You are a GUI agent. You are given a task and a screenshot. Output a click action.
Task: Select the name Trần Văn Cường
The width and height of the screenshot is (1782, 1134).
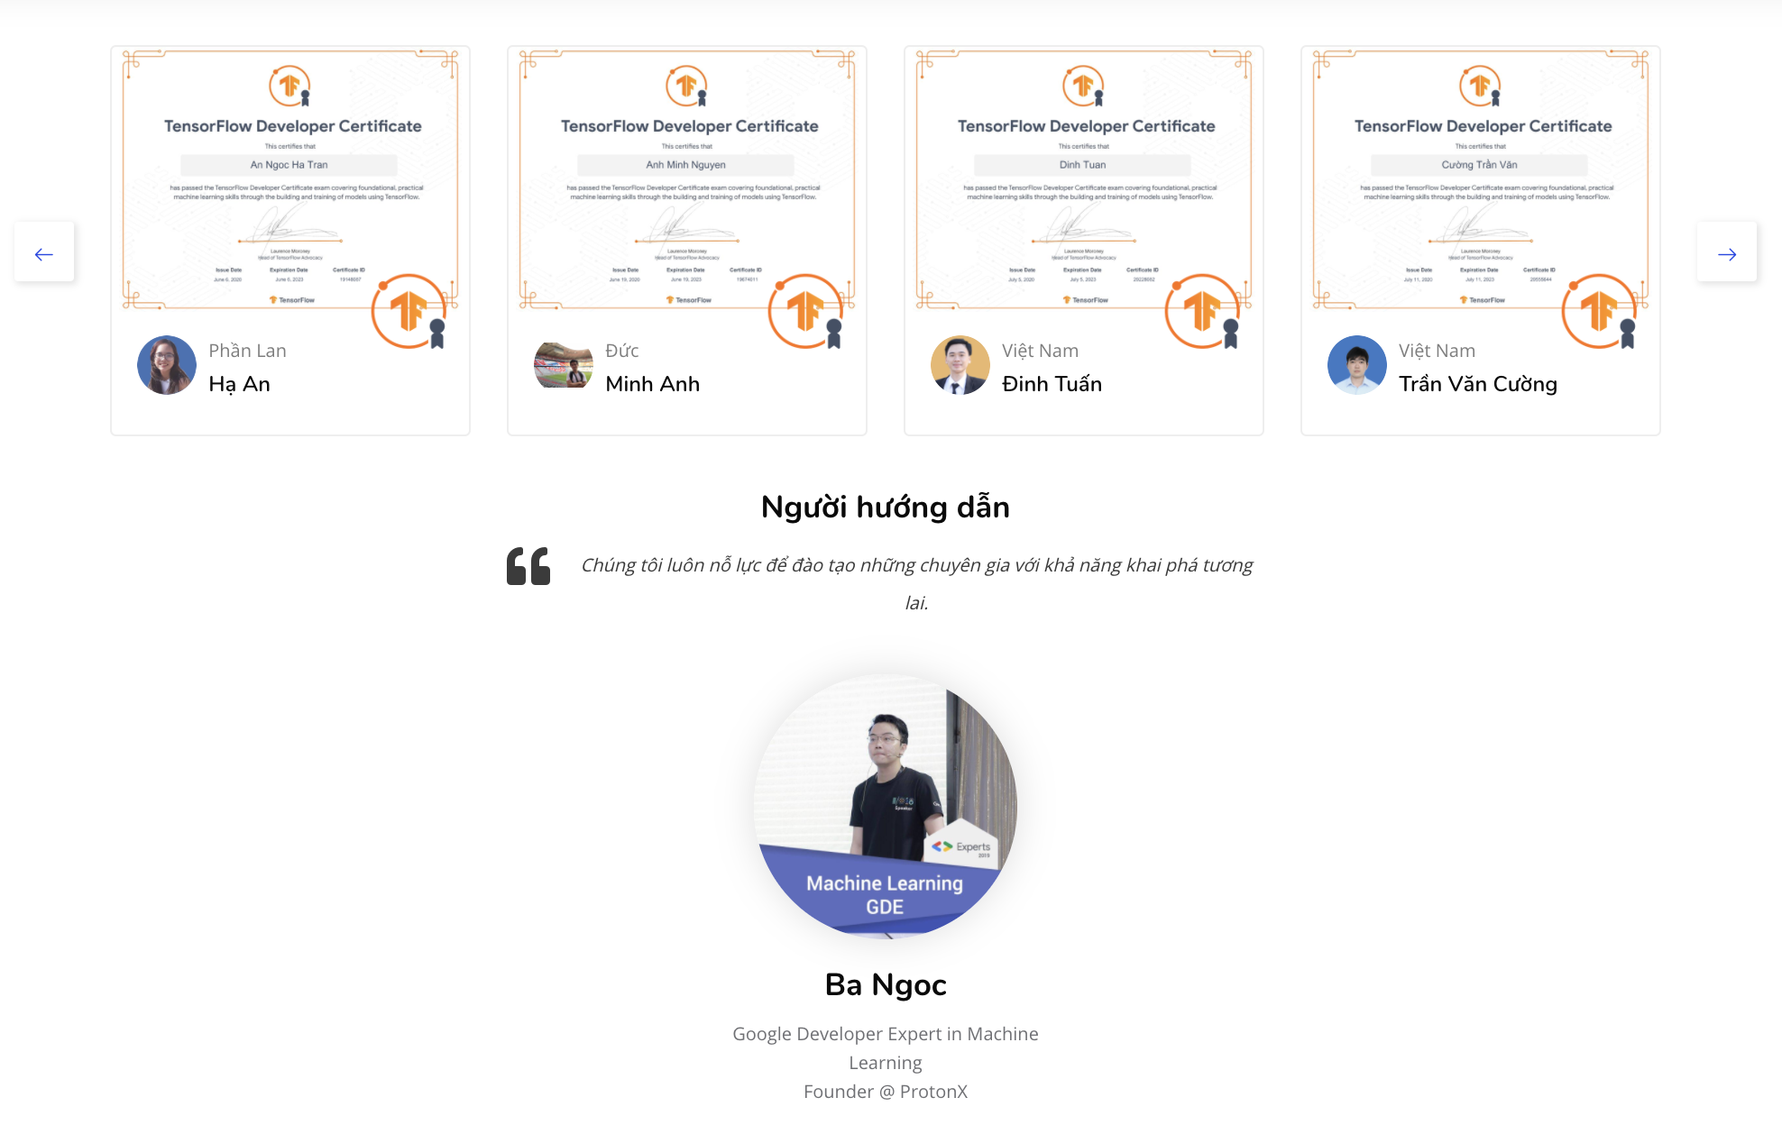point(1478,384)
